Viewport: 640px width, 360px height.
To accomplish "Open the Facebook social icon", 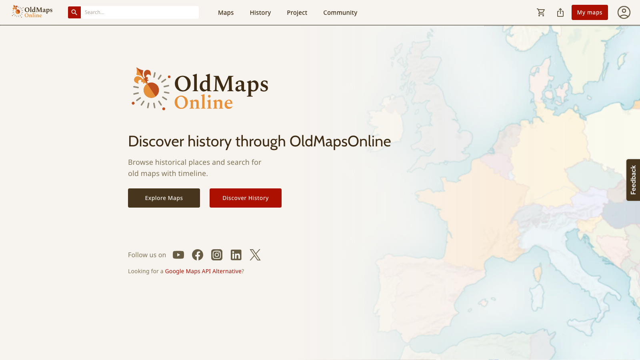I will click(197, 255).
